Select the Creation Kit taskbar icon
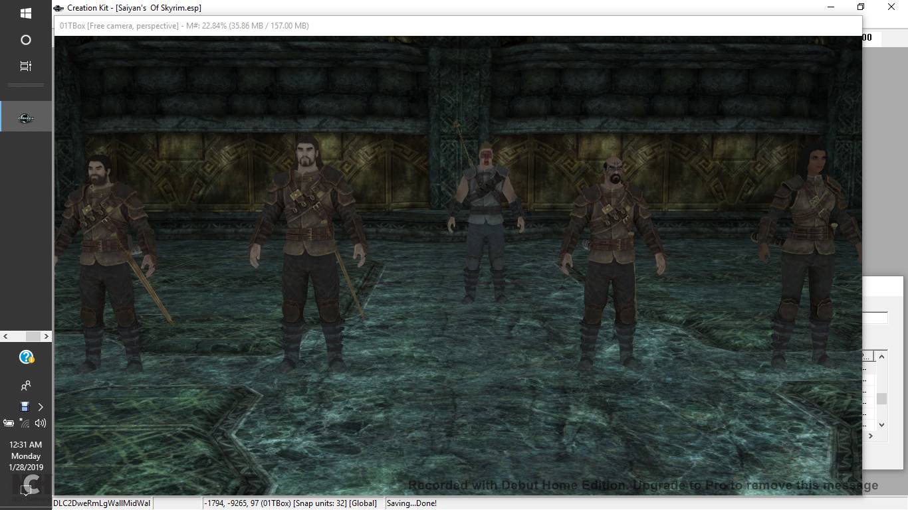Viewport: 908px width, 510px height. [26, 118]
